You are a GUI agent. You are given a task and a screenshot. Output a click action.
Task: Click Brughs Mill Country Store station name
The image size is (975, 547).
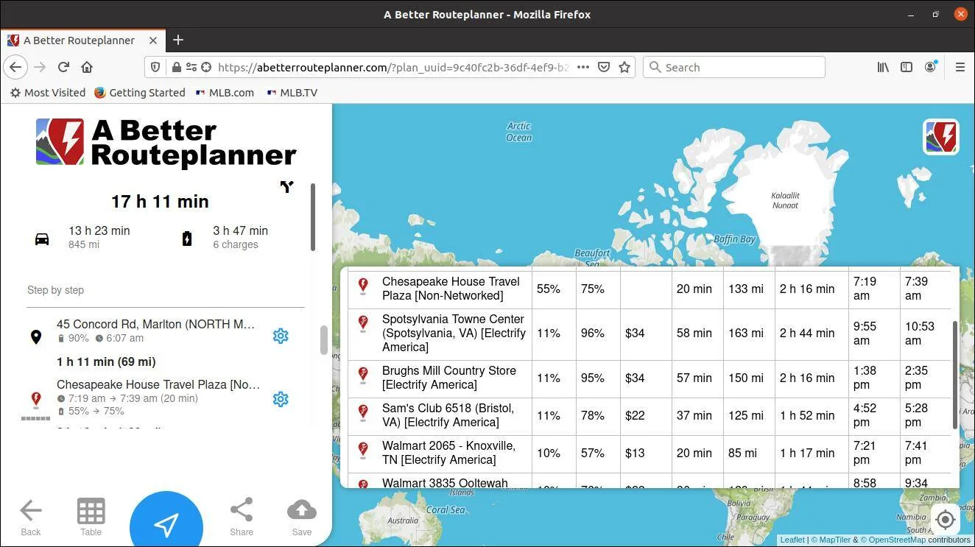tap(449, 378)
